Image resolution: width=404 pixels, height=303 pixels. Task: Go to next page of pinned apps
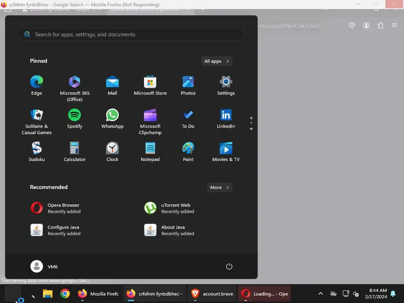pos(251,129)
